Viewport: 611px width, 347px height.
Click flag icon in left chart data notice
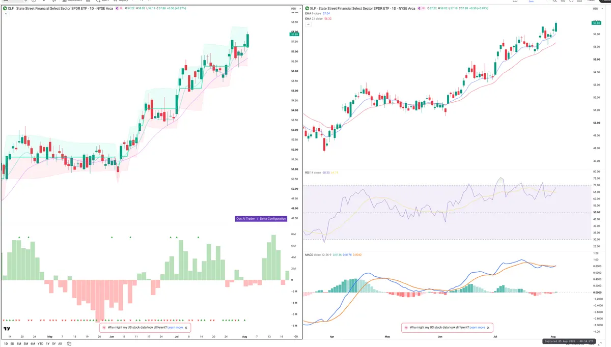(104, 328)
